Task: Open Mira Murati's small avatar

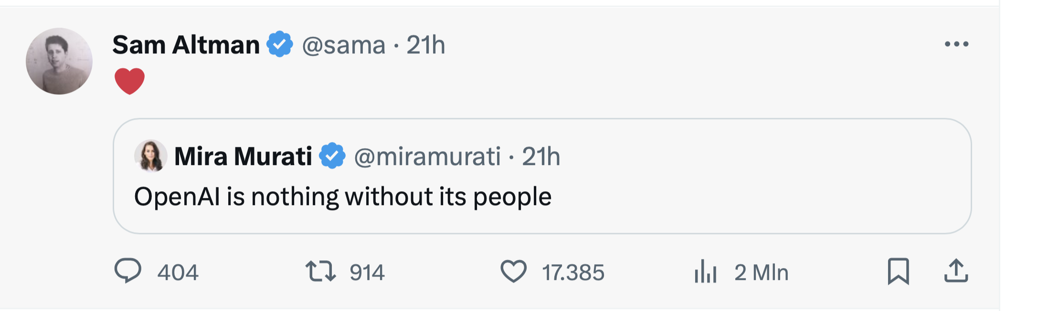Action: 151,155
